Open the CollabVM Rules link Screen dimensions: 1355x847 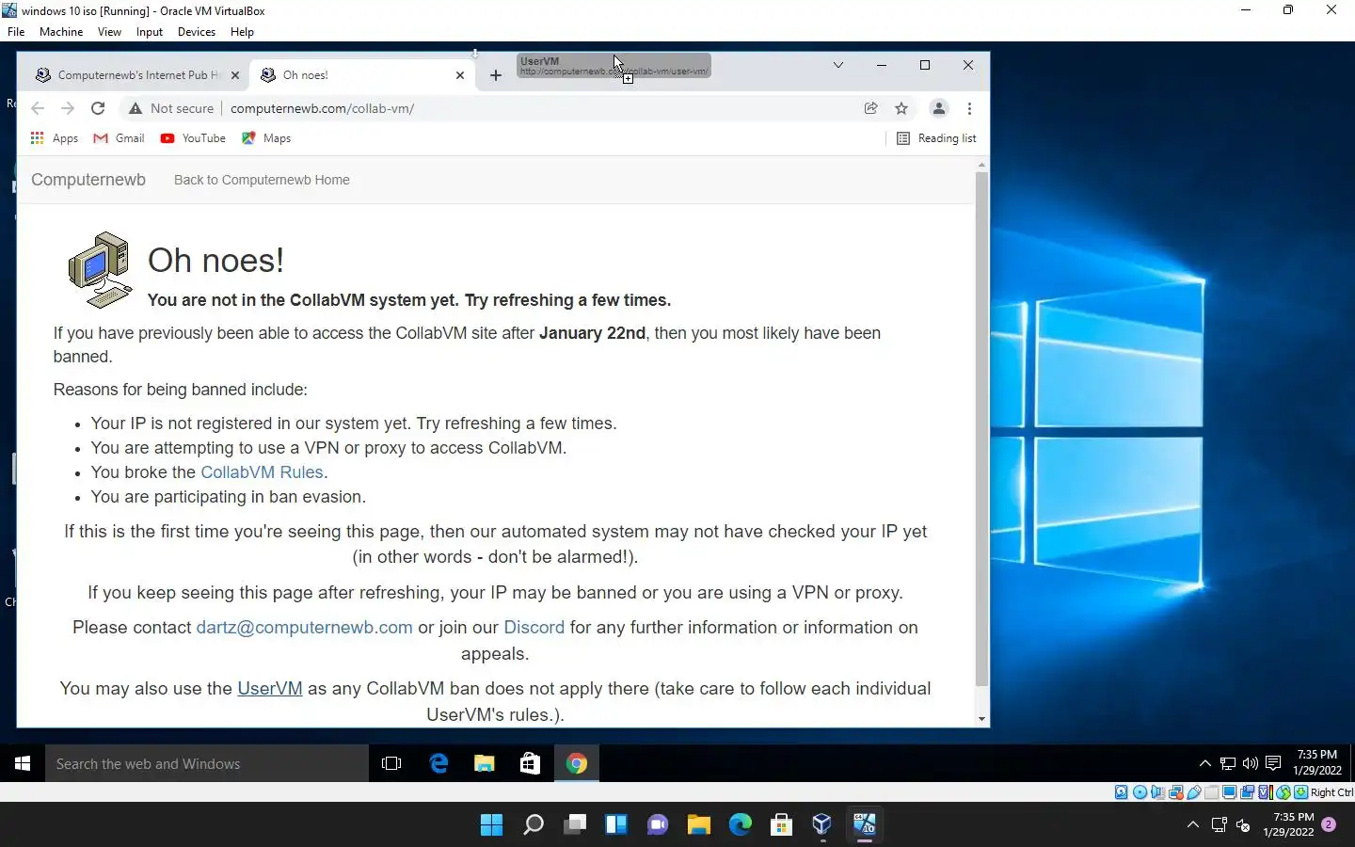click(x=262, y=472)
